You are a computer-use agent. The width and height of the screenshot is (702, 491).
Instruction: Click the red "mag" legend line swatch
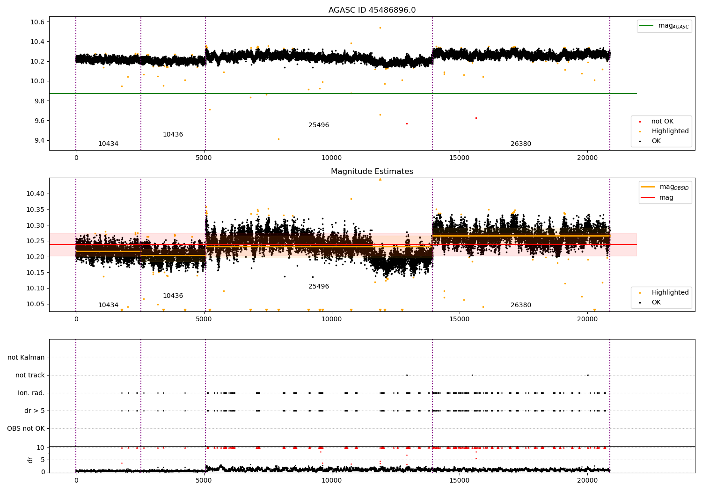[648, 197]
